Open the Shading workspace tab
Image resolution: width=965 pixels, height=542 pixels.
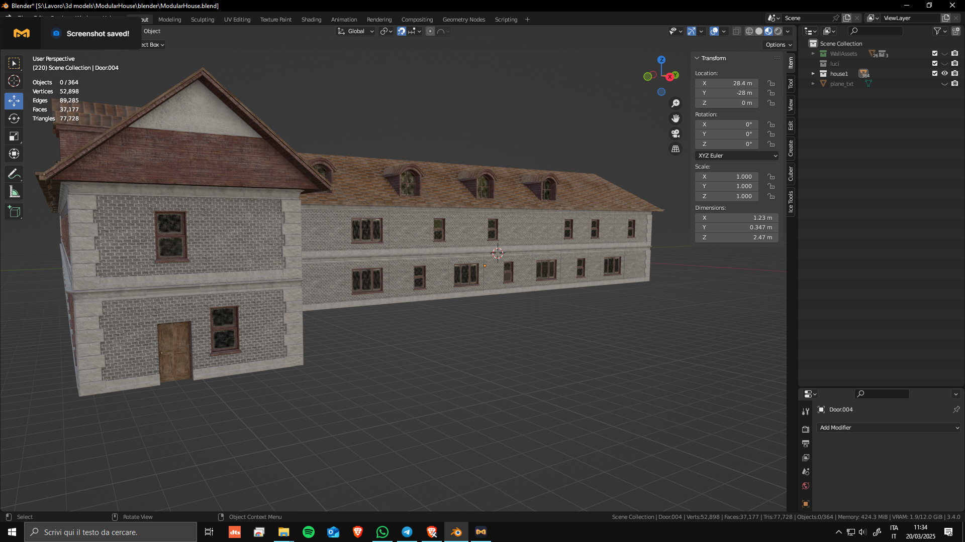coord(311,20)
